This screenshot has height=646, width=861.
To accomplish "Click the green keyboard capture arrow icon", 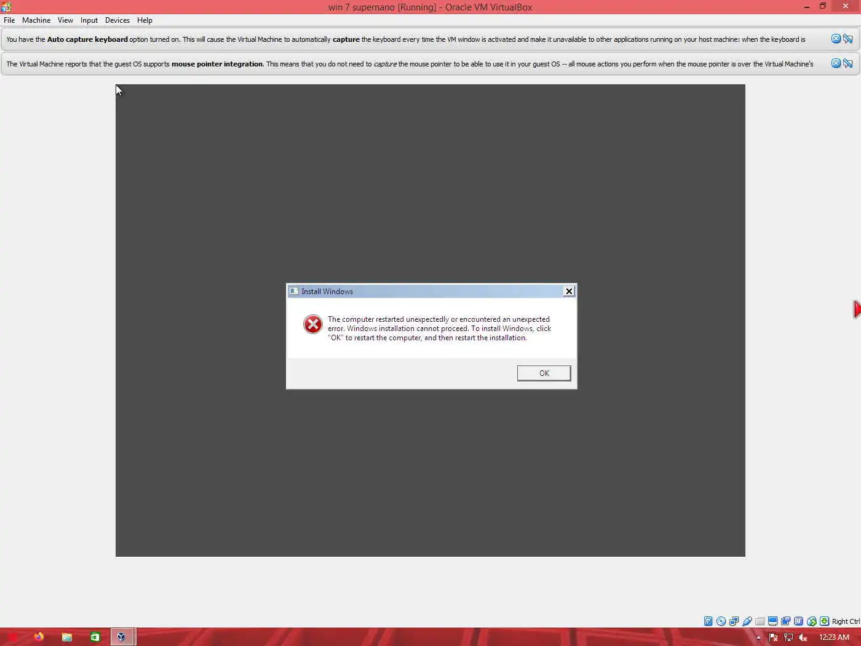I will 824,621.
